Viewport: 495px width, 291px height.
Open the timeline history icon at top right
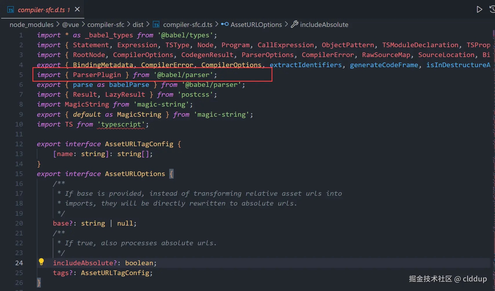click(492, 9)
